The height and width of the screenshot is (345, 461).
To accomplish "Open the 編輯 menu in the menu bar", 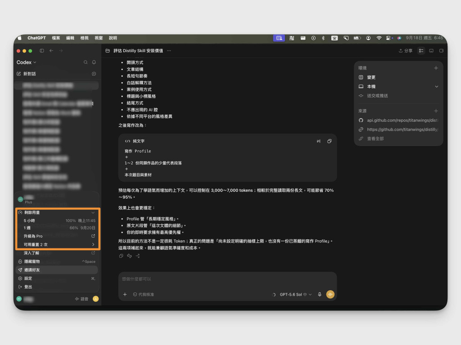I will [70, 38].
